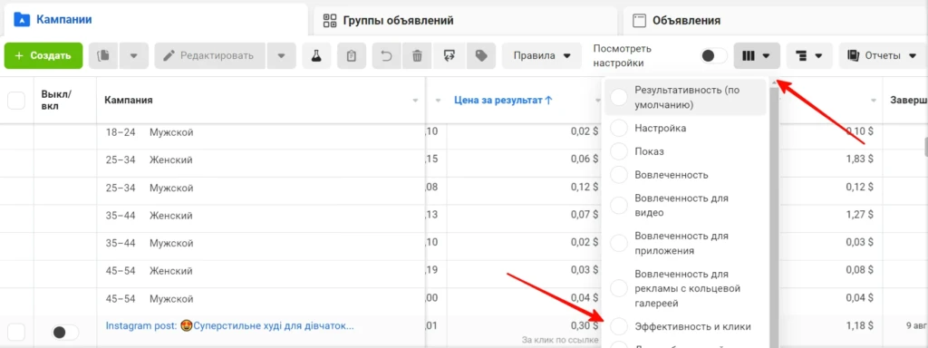Click the tag label icon

(x=481, y=55)
